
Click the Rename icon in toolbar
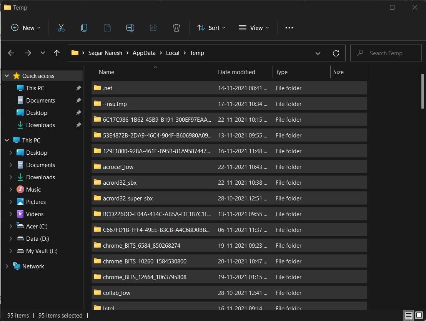130,28
